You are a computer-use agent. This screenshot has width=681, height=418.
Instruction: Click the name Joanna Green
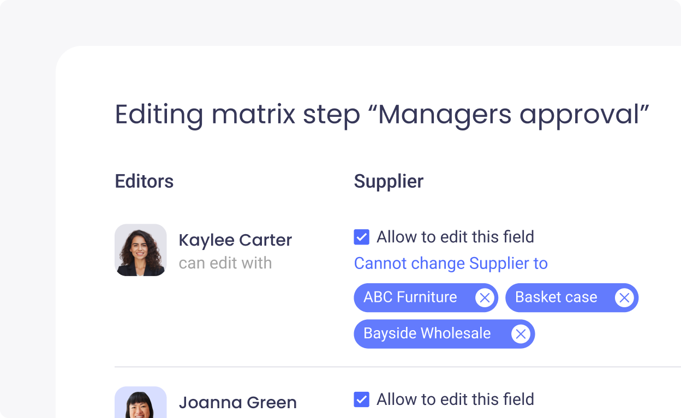point(237,402)
